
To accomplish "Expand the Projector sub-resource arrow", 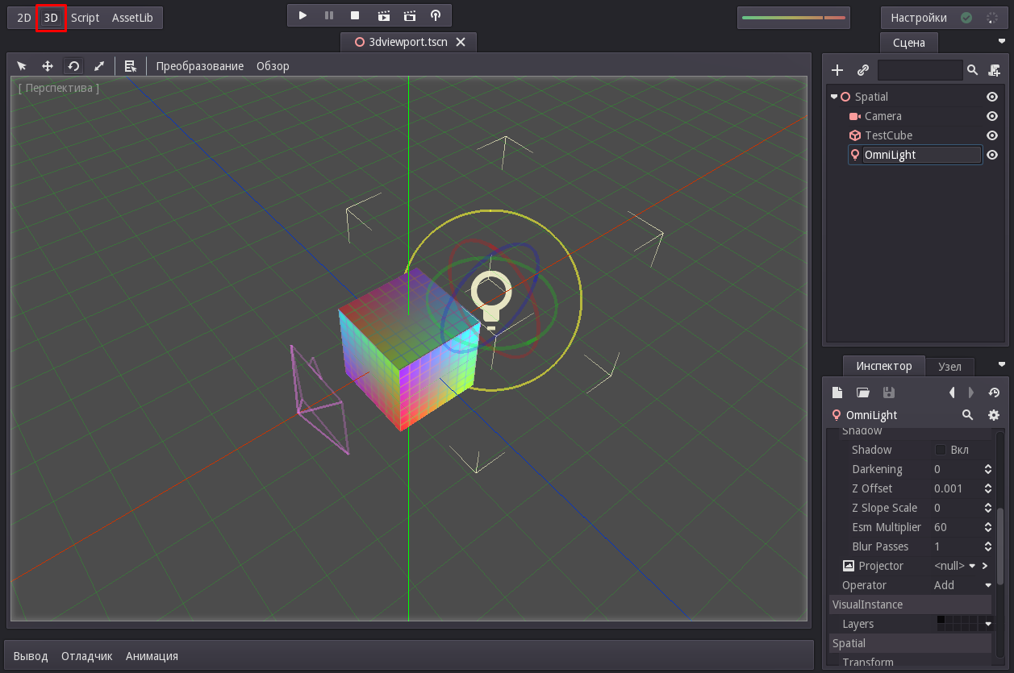I will tap(985, 566).
